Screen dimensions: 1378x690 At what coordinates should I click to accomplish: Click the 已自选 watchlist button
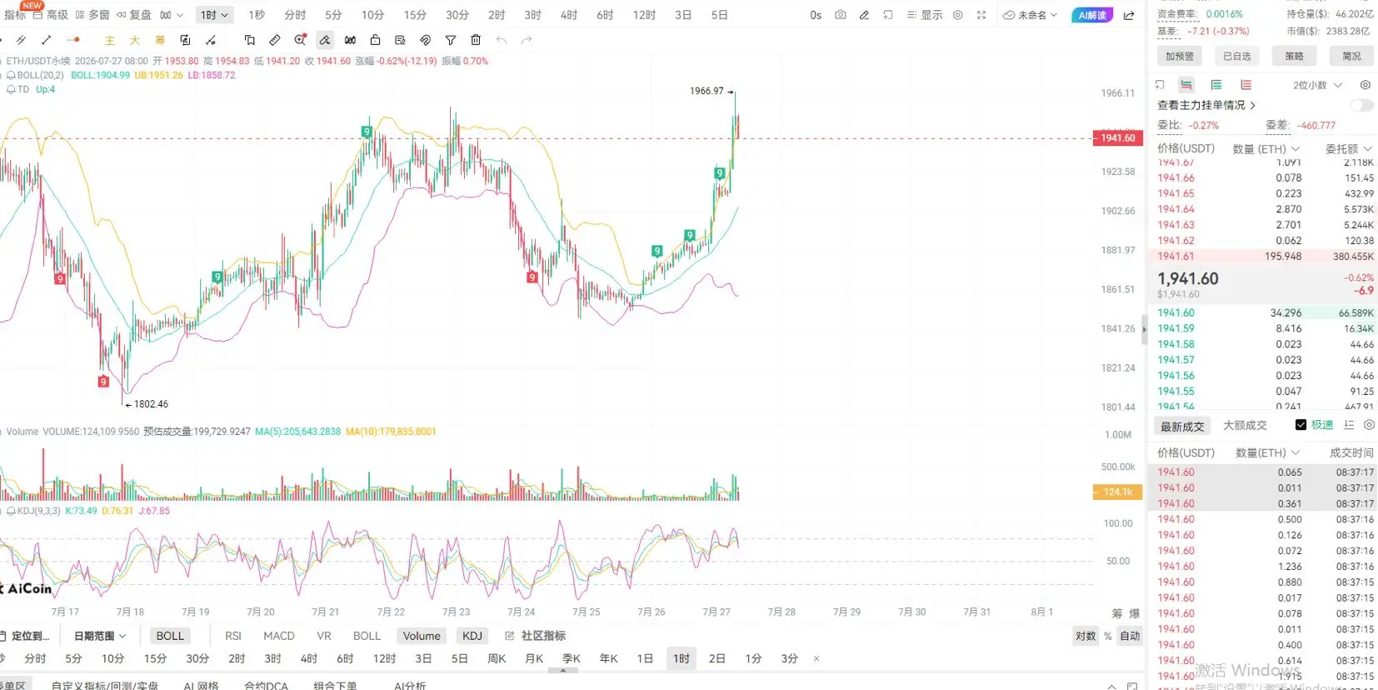pos(1237,56)
